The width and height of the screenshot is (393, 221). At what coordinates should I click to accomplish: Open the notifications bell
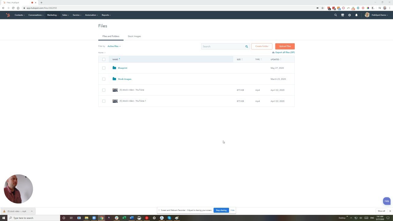coord(356,15)
